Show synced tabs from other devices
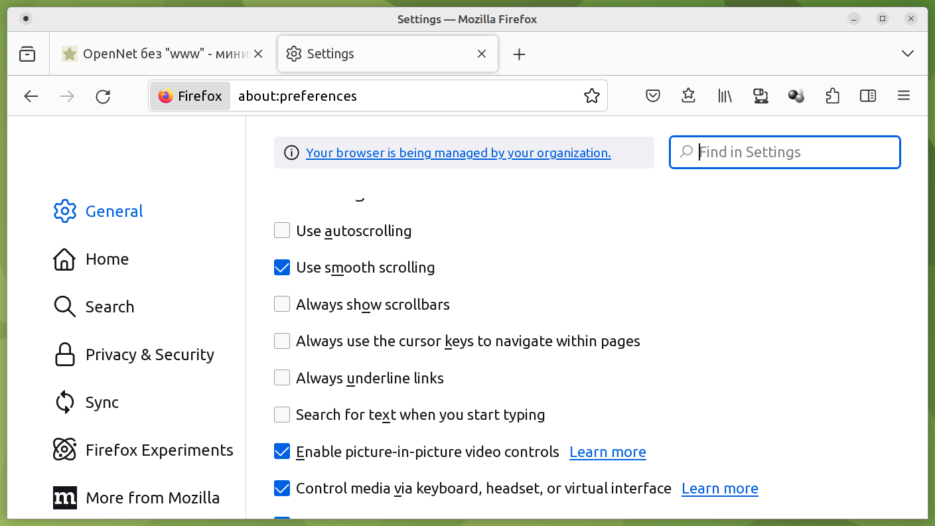Image resolution: width=935 pixels, height=526 pixels. click(760, 96)
